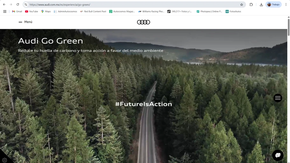This screenshot has height=163, width=290.
Task: Open the Gmail bookmark
Action: 17,11
